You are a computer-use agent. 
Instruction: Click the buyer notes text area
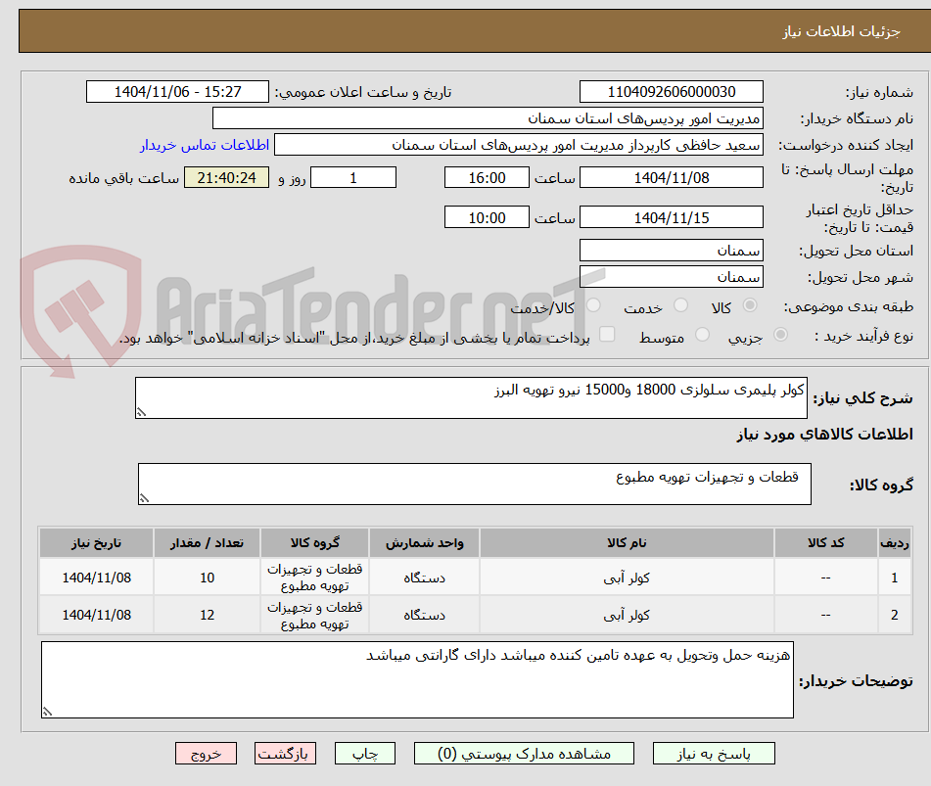417,679
